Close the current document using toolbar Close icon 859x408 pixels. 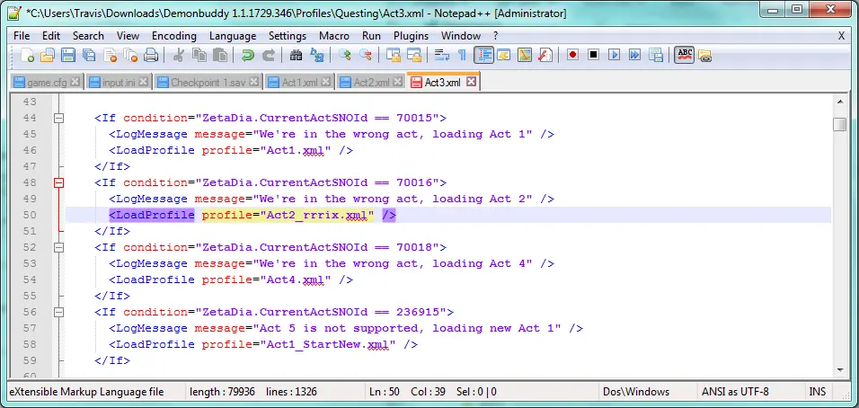111,55
